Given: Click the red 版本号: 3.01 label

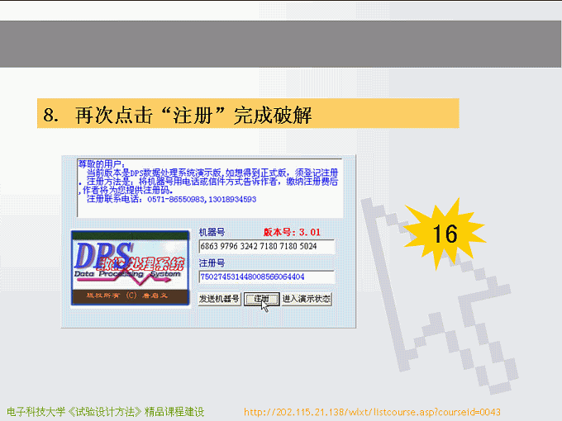Looking at the screenshot, I should (x=291, y=232).
